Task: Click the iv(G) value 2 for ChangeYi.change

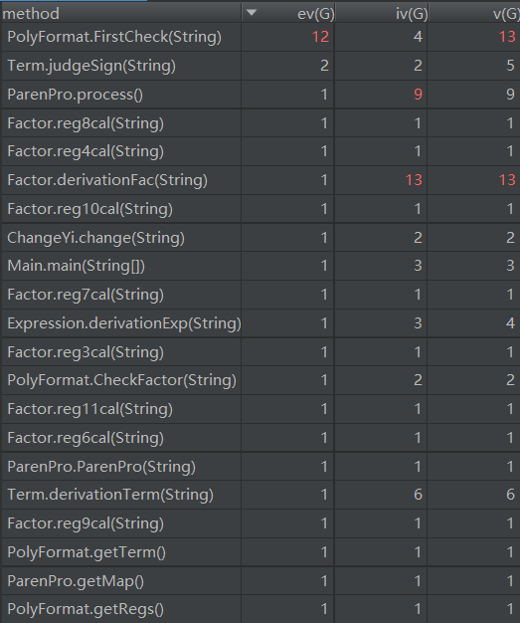Action: (418, 238)
